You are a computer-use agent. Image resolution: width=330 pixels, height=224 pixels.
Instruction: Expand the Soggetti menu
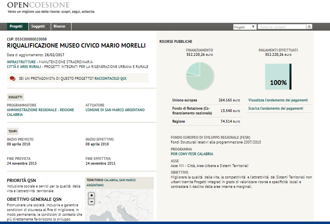40,26
